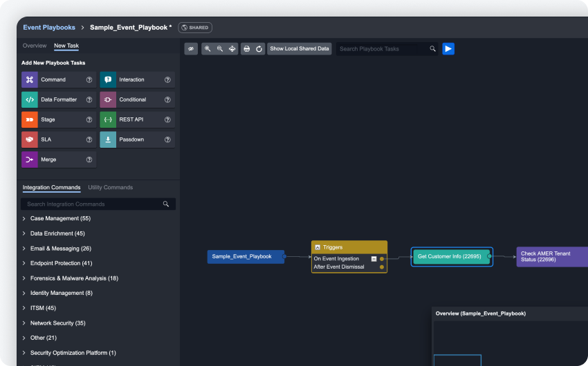Click the Passdown task icon
The width and height of the screenshot is (588, 366).
(x=108, y=139)
